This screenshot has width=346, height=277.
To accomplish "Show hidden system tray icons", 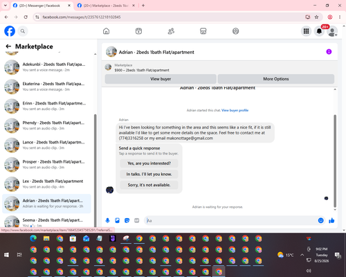I will click(x=302, y=255).
